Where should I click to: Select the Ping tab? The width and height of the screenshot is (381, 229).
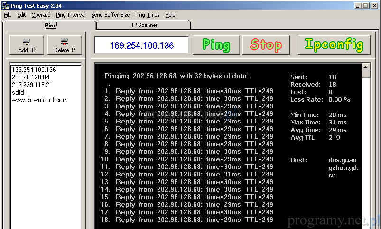50,26
